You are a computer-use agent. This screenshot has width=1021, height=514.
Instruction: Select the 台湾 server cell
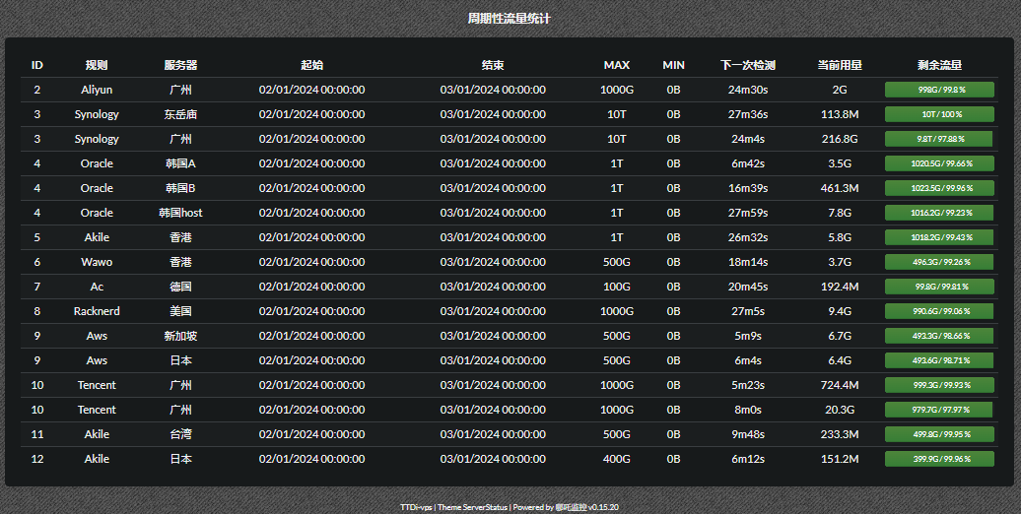[x=180, y=434]
